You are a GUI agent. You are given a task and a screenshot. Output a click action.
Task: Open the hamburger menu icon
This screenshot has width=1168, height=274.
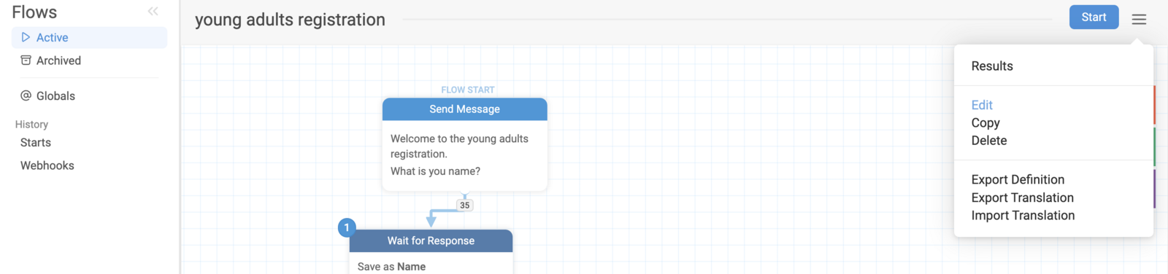click(1139, 19)
